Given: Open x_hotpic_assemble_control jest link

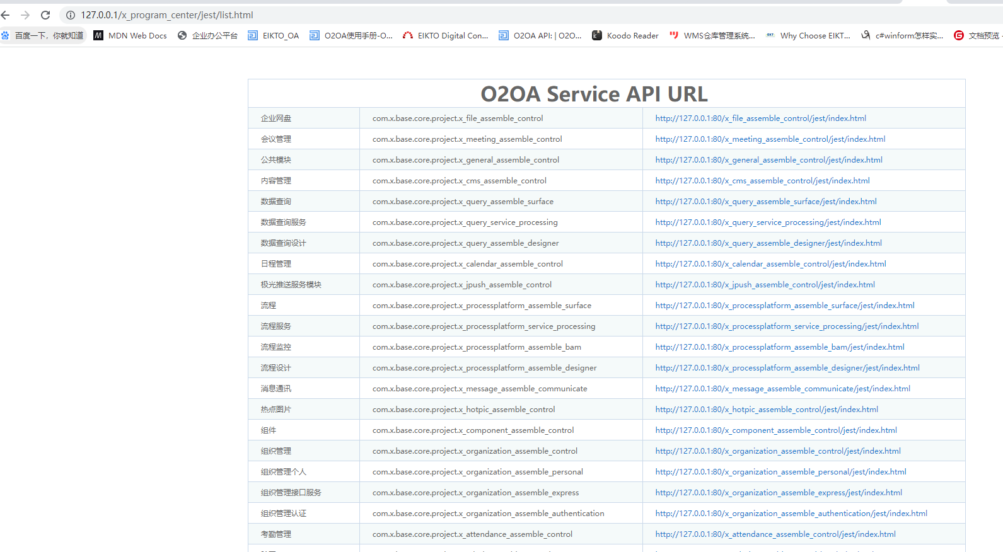Looking at the screenshot, I should pos(767,410).
